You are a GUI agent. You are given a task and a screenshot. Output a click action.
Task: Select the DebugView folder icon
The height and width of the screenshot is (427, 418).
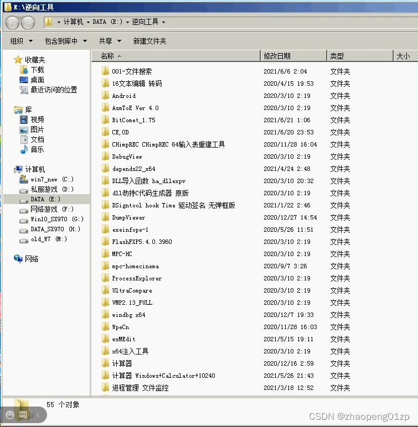(x=105, y=156)
